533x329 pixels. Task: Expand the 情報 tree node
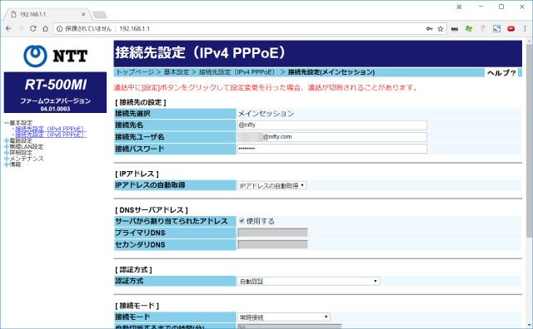[x=7, y=164]
